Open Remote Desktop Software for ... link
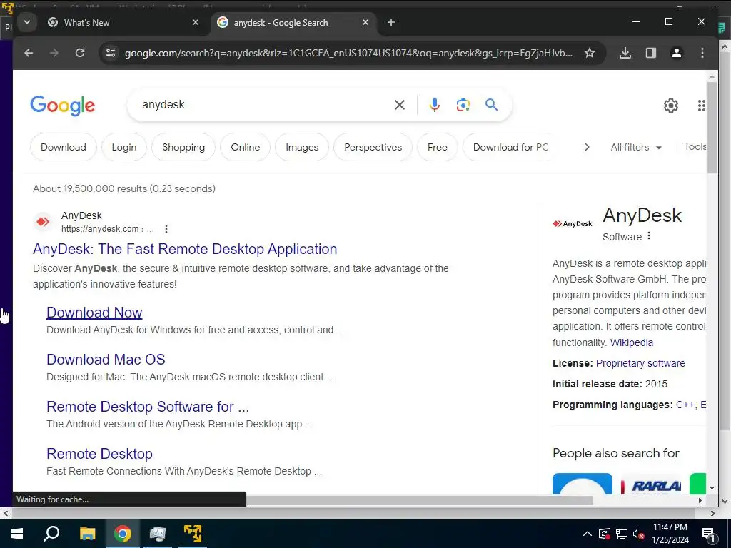 [148, 406]
